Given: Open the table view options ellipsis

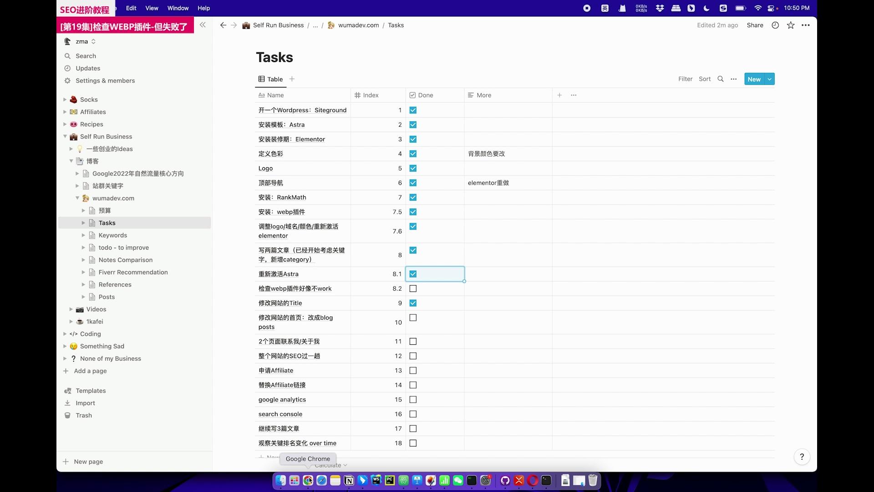Looking at the screenshot, I should tap(734, 79).
